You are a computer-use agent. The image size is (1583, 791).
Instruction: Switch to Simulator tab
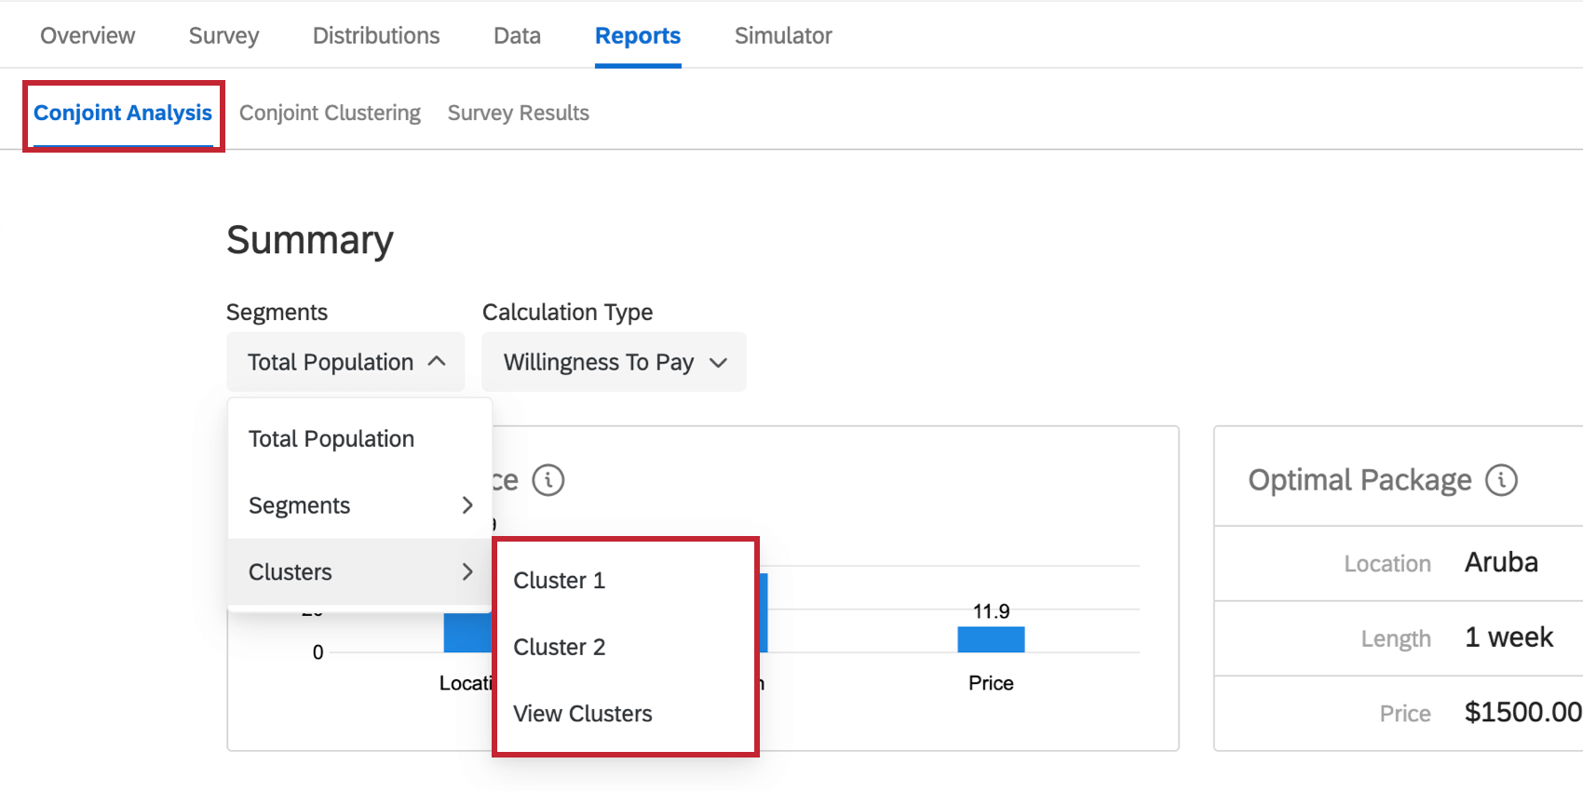pyautogui.click(x=783, y=35)
